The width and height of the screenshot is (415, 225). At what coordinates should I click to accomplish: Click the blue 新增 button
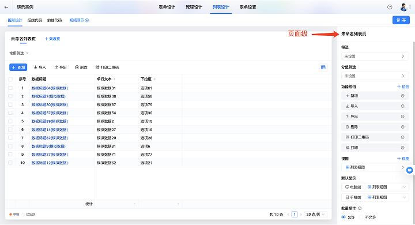[x=18, y=67]
